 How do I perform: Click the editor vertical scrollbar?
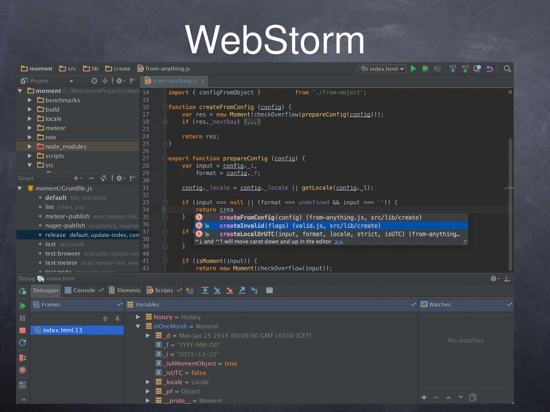click(511, 203)
